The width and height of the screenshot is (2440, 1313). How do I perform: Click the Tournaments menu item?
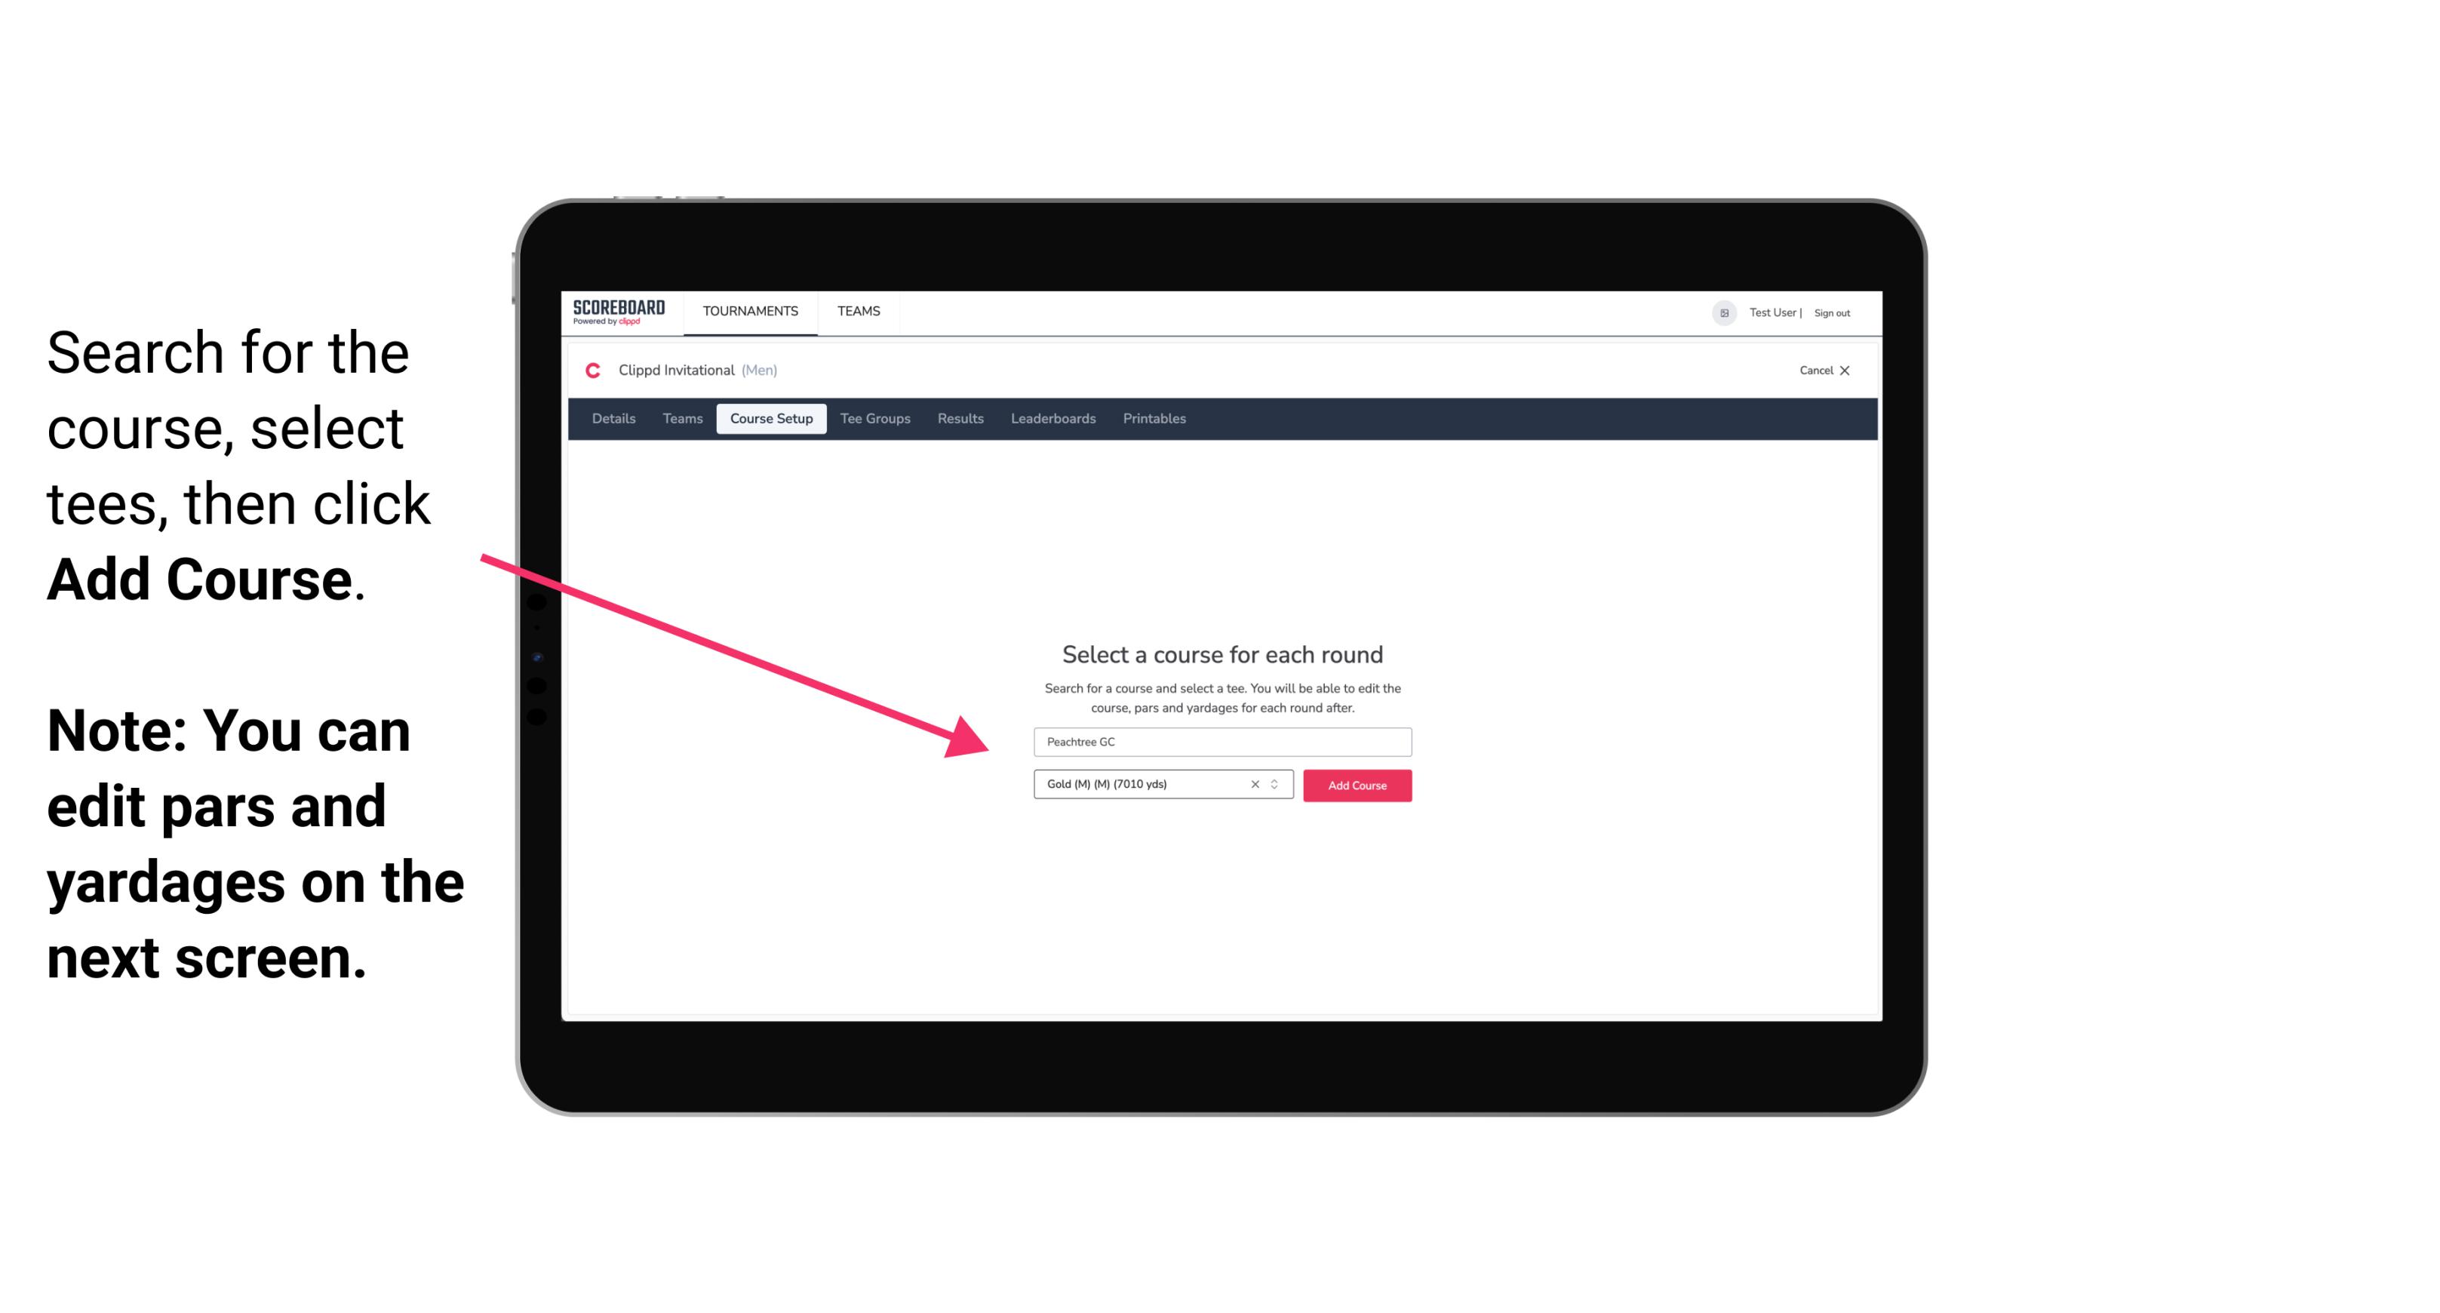tap(748, 312)
